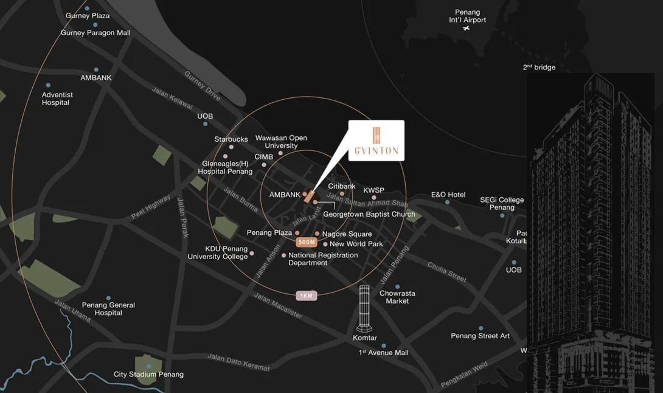Select the Georgetown Baptist Church label
Screen dimensions: 663x393
click(369, 214)
